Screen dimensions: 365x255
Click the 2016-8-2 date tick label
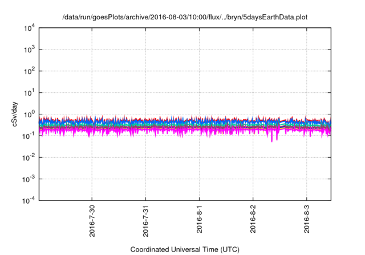253,219
